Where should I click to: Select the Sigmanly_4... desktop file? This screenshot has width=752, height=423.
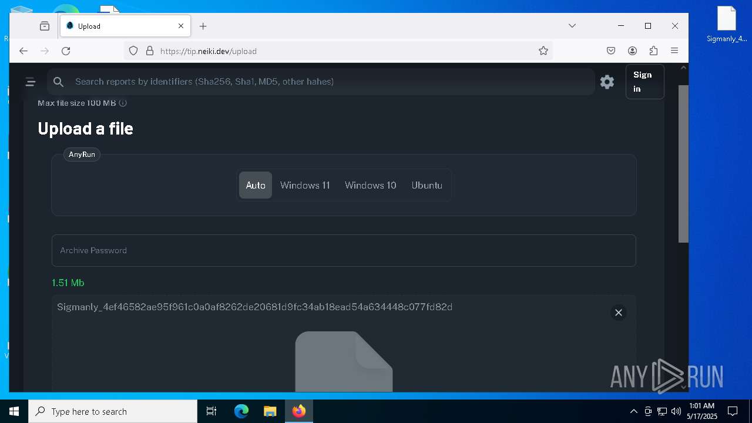tap(727, 25)
